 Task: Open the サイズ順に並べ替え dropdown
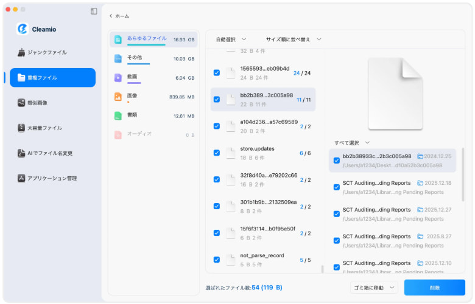point(294,40)
